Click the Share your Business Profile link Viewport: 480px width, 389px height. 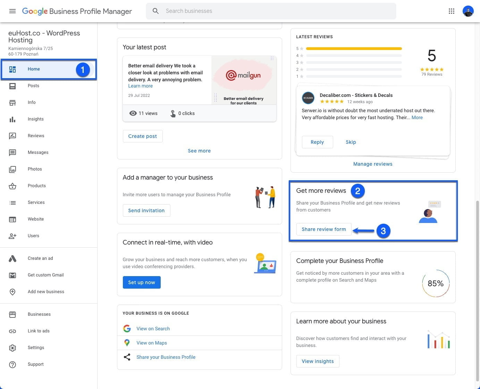[x=166, y=357]
